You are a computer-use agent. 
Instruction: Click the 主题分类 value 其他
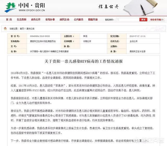point(85,36)
